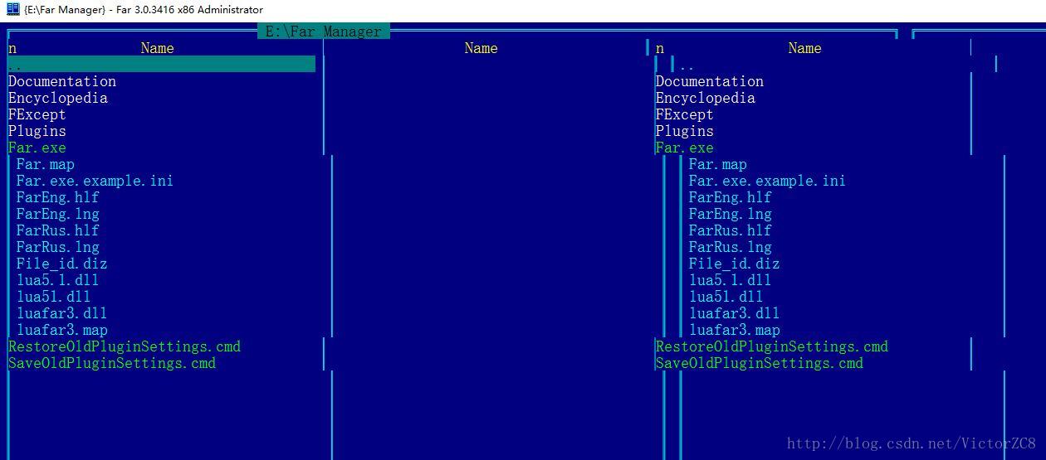Select Plugins folder in right panel

point(685,131)
